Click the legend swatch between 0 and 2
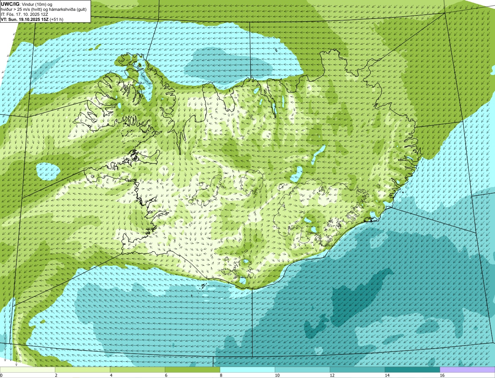The height and width of the screenshot is (378, 495). [x=27, y=369]
